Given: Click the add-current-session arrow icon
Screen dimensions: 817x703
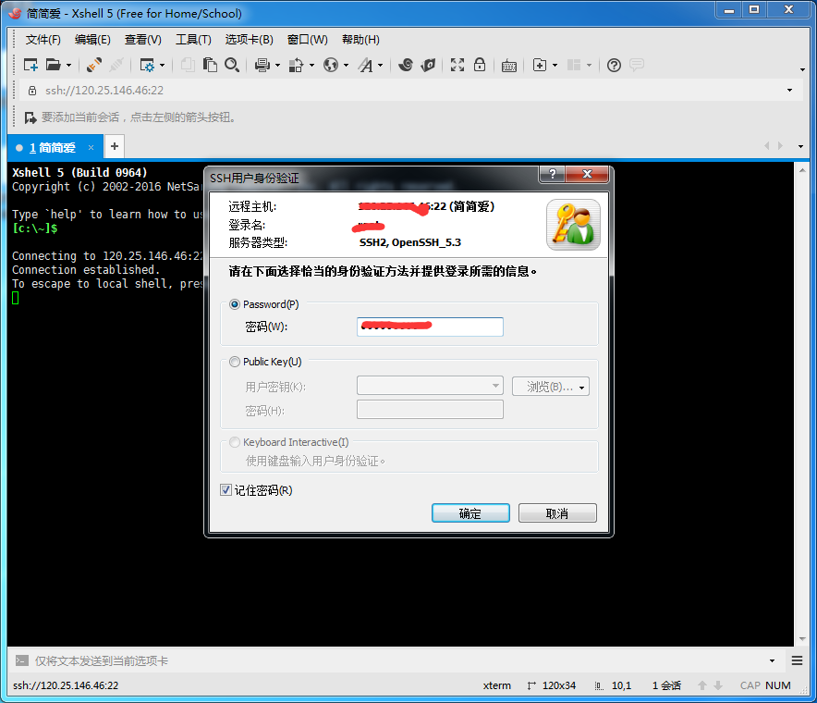Looking at the screenshot, I should [30, 117].
